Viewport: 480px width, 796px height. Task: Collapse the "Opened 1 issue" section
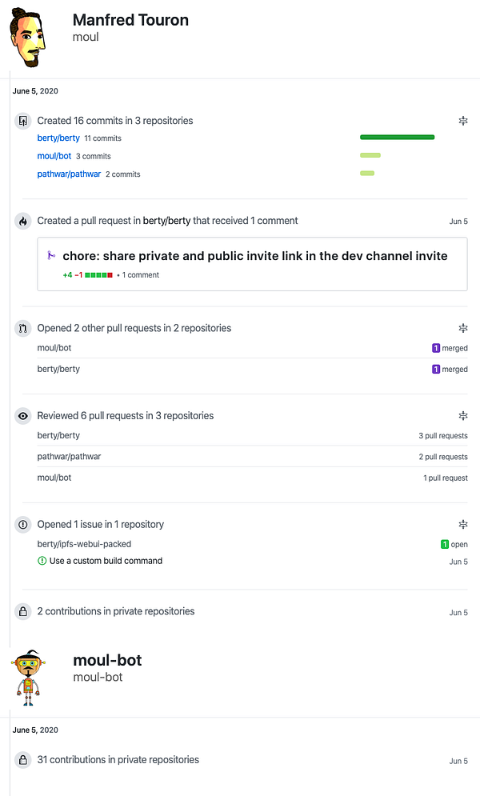click(x=462, y=525)
